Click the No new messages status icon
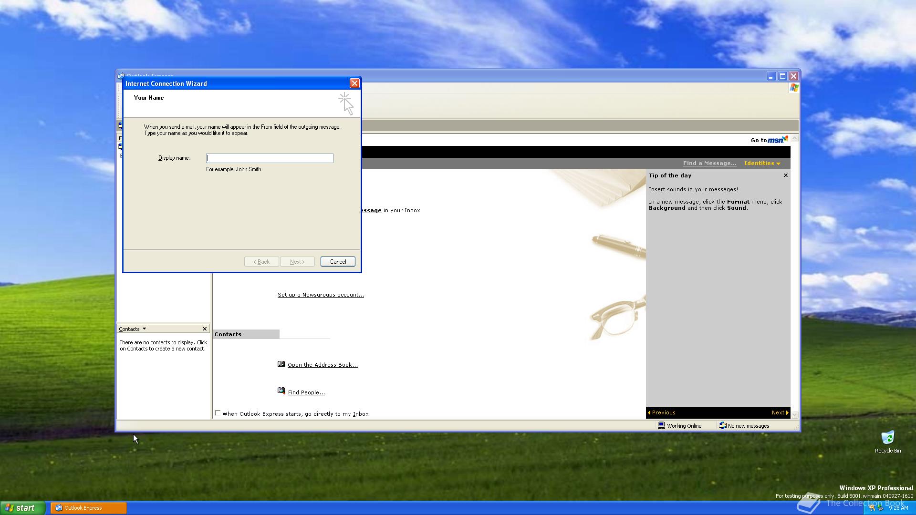 (x=722, y=425)
